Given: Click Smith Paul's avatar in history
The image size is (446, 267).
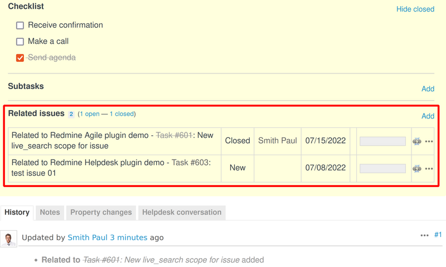Looking at the screenshot, I should (x=8, y=239).
